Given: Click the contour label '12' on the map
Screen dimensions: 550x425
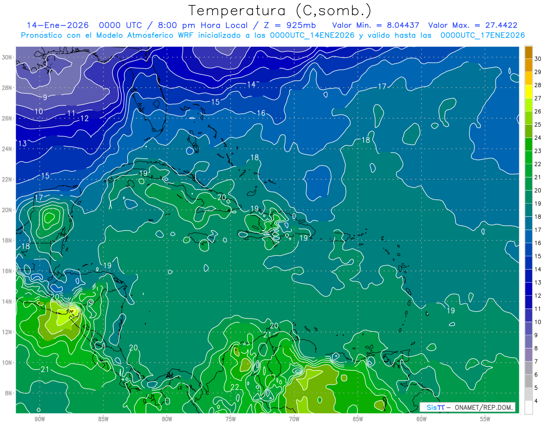Looking at the screenshot, I should tap(84, 118).
